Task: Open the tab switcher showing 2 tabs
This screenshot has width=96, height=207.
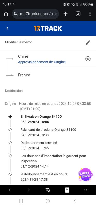Action: pos(78,14)
